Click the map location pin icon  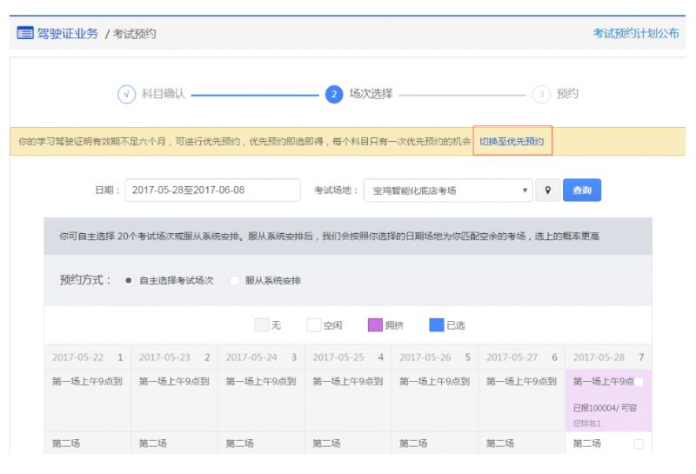click(548, 190)
